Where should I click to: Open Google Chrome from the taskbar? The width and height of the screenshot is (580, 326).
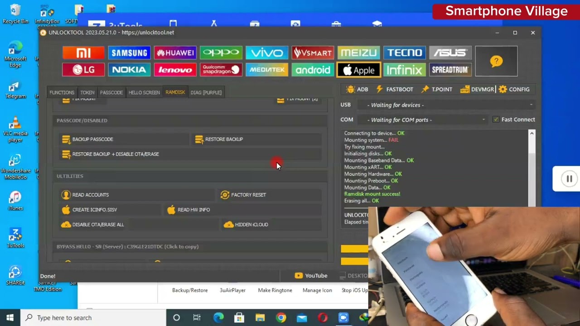(281, 318)
